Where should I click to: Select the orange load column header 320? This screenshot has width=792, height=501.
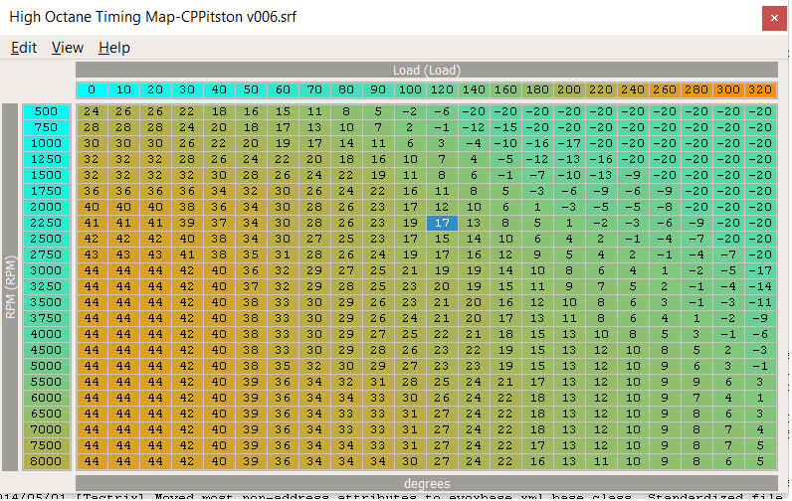(759, 90)
